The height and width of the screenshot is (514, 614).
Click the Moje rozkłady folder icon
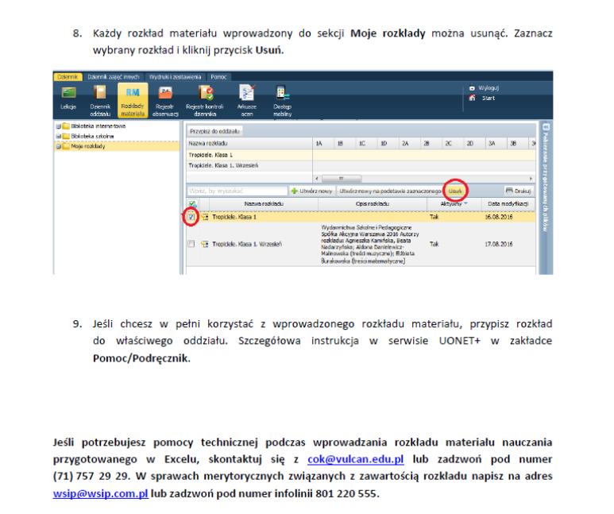point(66,146)
